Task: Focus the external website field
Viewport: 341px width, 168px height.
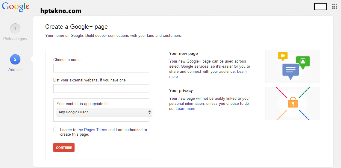Action: click(x=101, y=89)
